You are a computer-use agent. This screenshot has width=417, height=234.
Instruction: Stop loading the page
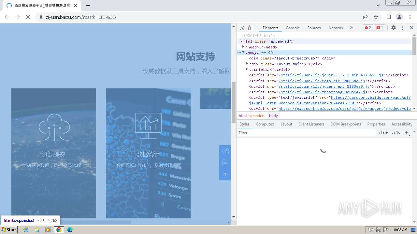pyautogui.click(x=28, y=17)
